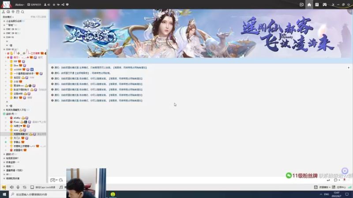Image resolution: width=353 pixels, height=198 pixels.
Task: Open the Windows Start menu
Action: (x=4, y=194)
